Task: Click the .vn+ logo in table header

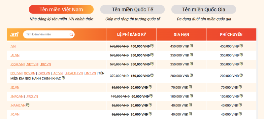Action: [15, 34]
